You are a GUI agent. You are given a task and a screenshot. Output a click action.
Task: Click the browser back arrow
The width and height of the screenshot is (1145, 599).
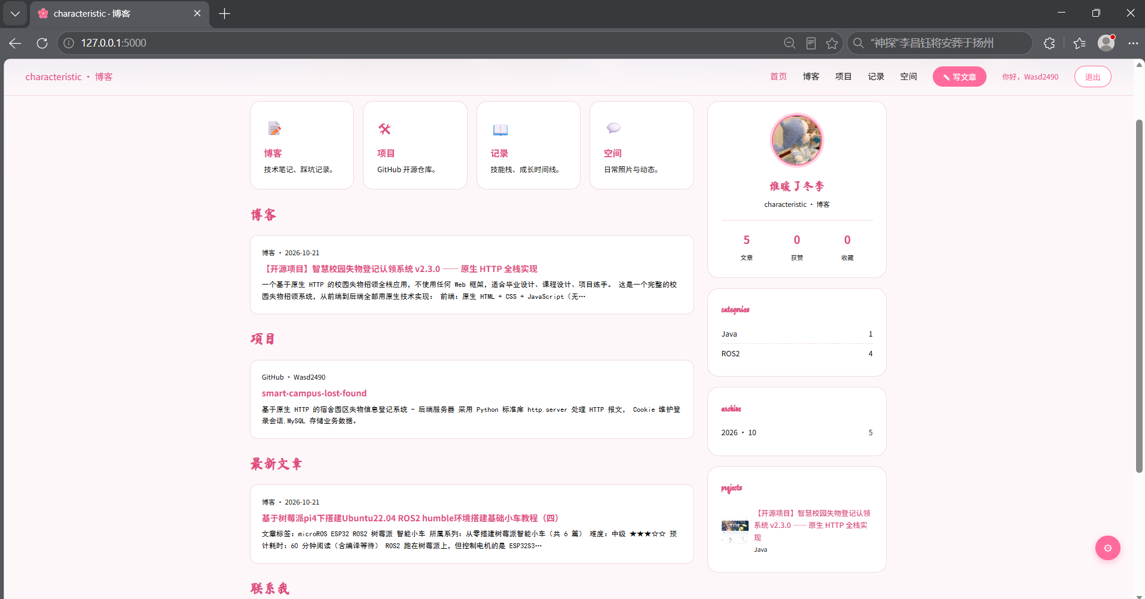point(15,43)
